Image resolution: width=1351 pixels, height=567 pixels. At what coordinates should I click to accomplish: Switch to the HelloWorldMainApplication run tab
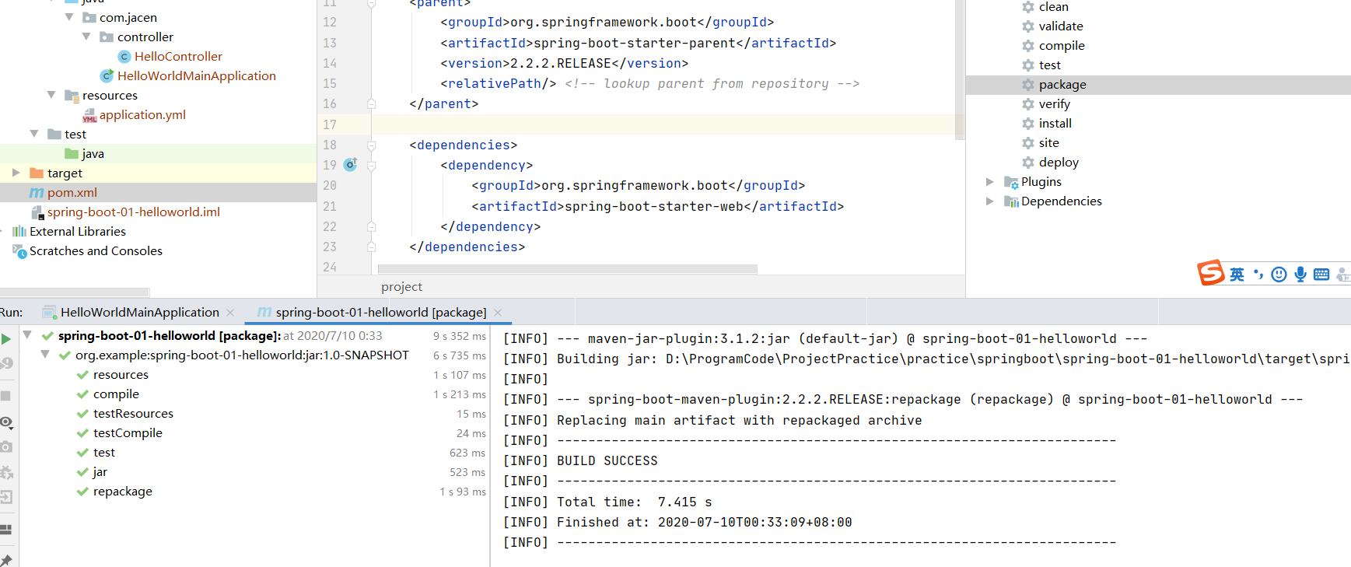pyautogui.click(x=139, y=313)
